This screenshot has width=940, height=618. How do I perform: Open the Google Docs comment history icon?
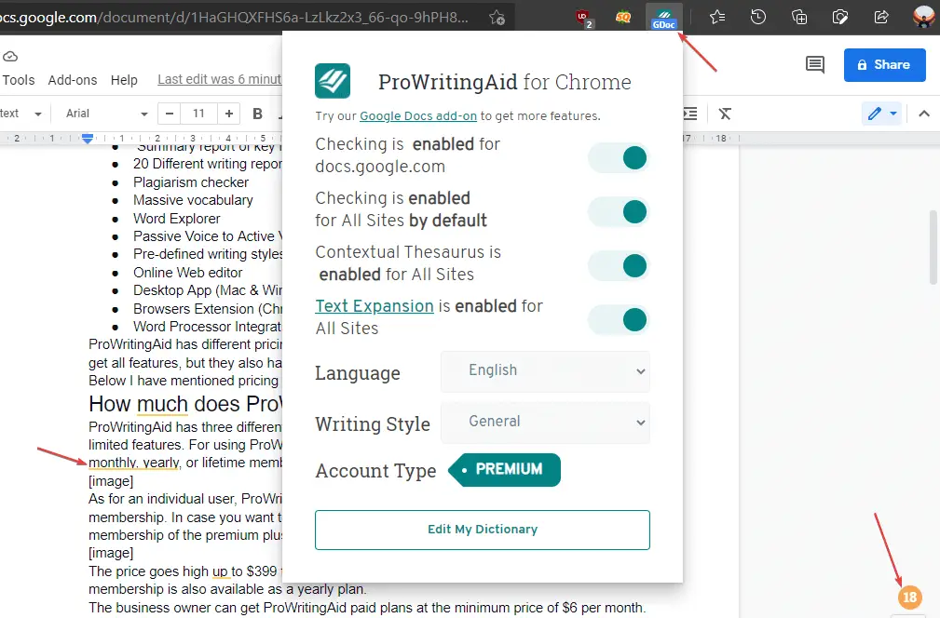click(815, 64)
